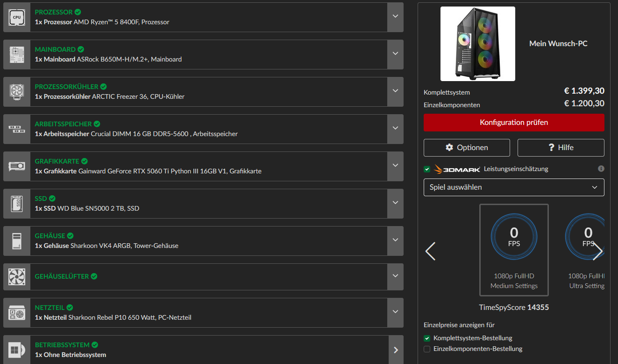Click the Hilfe button

pos(561,148)
